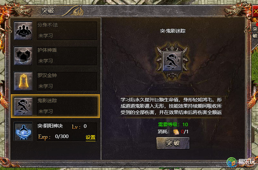Switch to the vertical 突破 side tab
Screen dimensions: 258x170
point(255,32)
